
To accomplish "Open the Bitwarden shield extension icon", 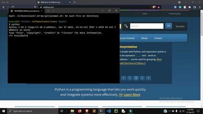I will click(175, 7).
